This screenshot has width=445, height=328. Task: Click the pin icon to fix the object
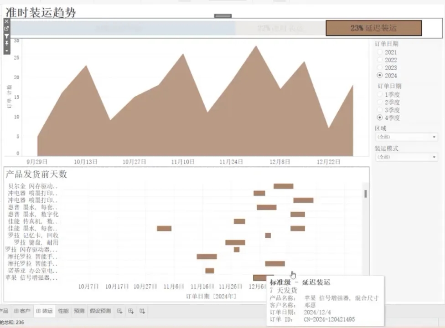tap(6, 43)
